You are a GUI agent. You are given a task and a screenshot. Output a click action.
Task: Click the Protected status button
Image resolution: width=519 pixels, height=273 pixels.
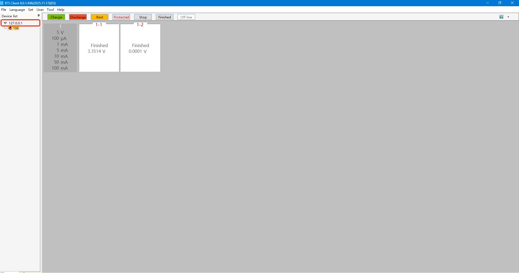pos(121,17)
